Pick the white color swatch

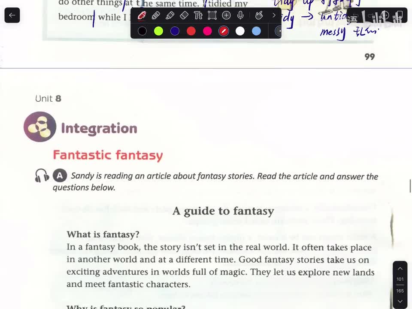pos(240,31)
